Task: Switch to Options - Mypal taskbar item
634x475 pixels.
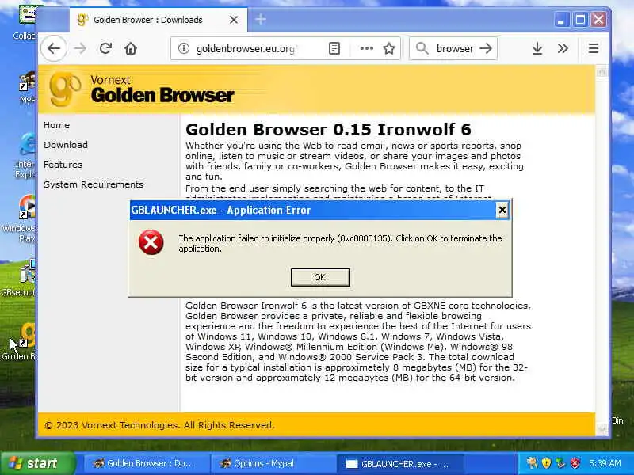Action: 273,463
